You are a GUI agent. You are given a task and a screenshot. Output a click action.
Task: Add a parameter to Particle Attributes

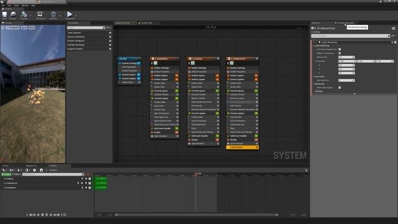[110, 45]
